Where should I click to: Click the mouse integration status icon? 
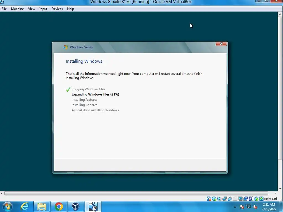(x=256, y=199)
